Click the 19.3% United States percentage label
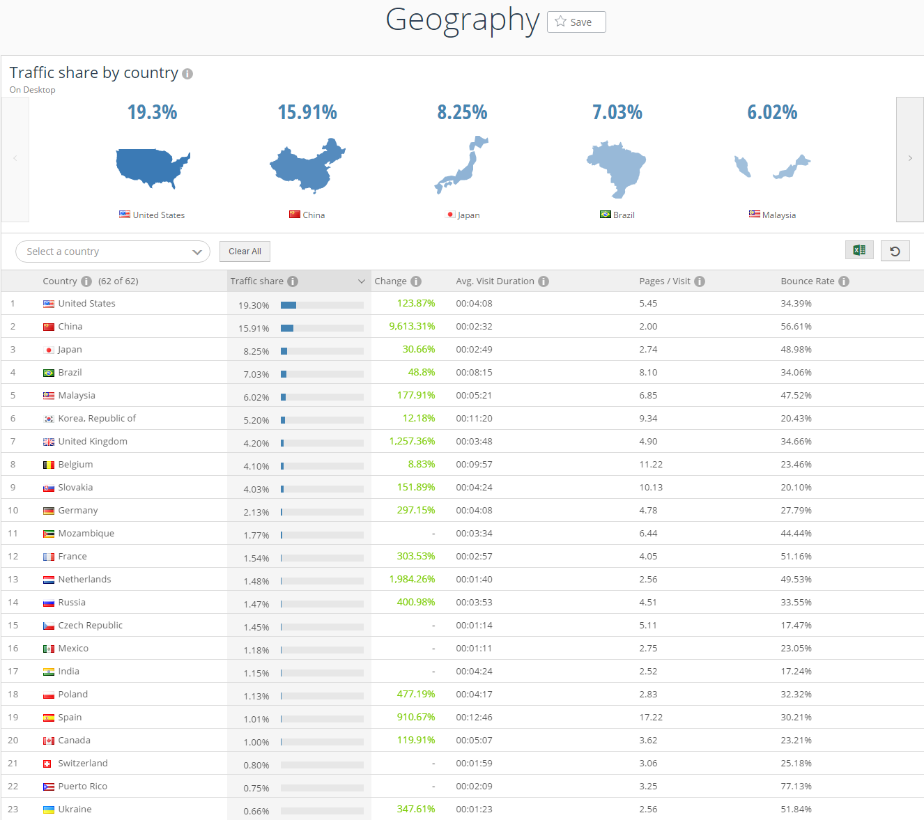 pos(153,112)
